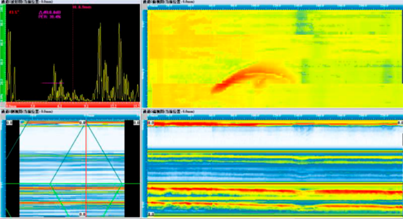Click the 0.0 marker at bottom-right view's top-left corner

pyautogui.click(x=151, y=123)
